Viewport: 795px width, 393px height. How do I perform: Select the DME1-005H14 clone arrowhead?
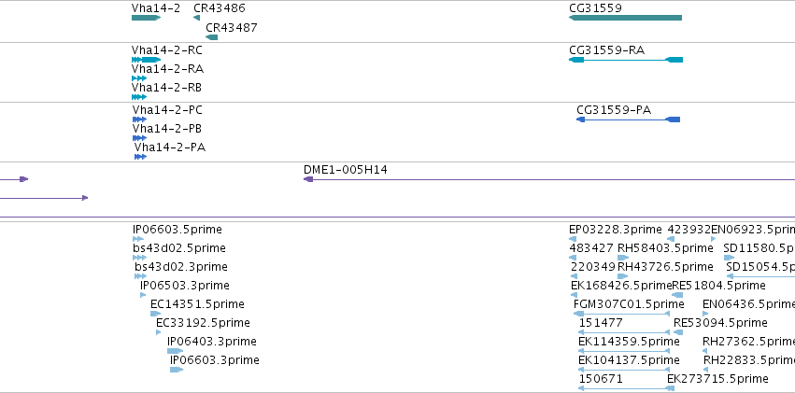coord(308,179)
